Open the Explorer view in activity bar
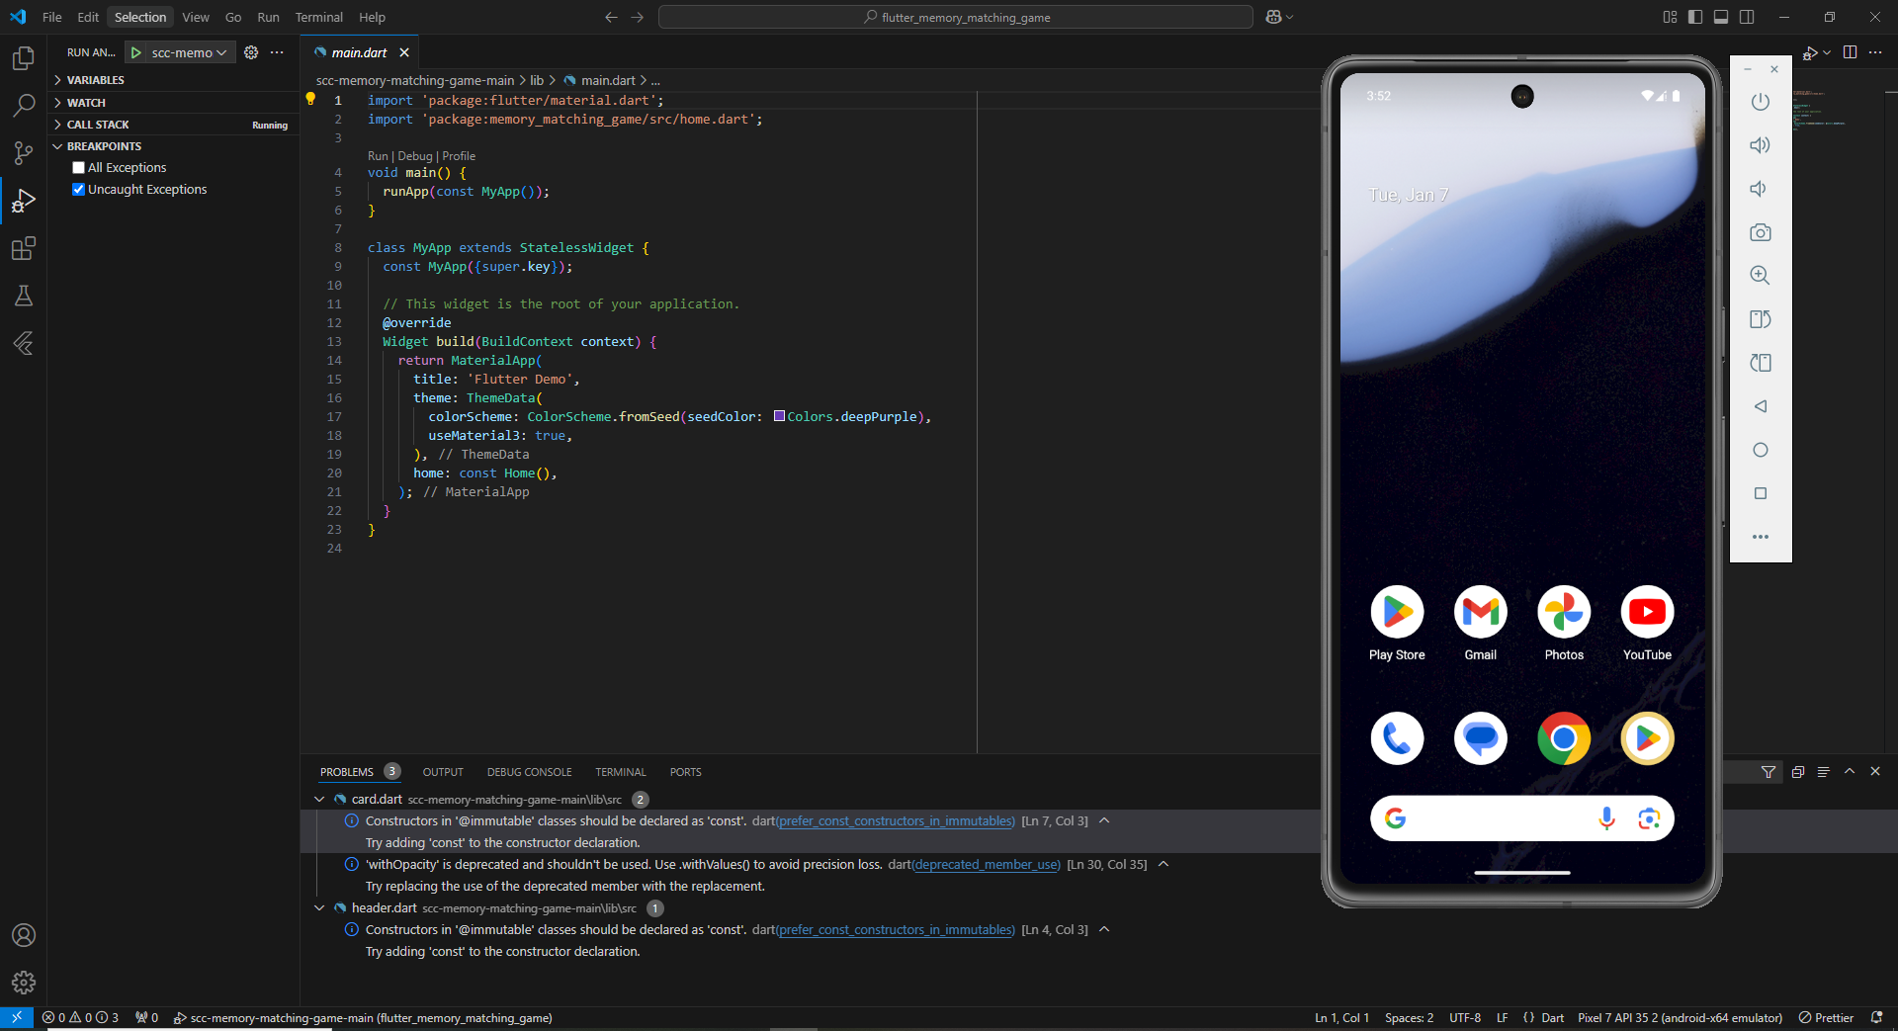 (x=24, y=58)
